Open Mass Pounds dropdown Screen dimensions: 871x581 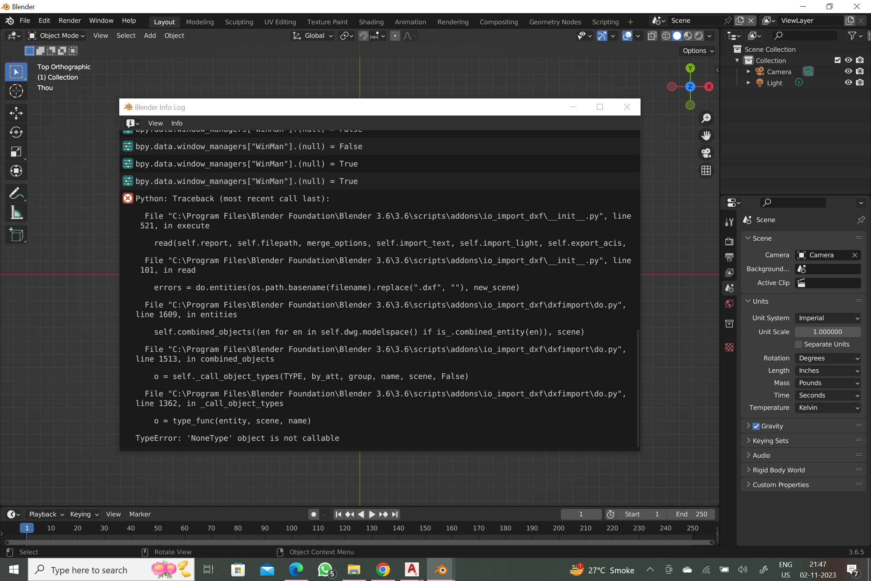(x=828, y=383)
